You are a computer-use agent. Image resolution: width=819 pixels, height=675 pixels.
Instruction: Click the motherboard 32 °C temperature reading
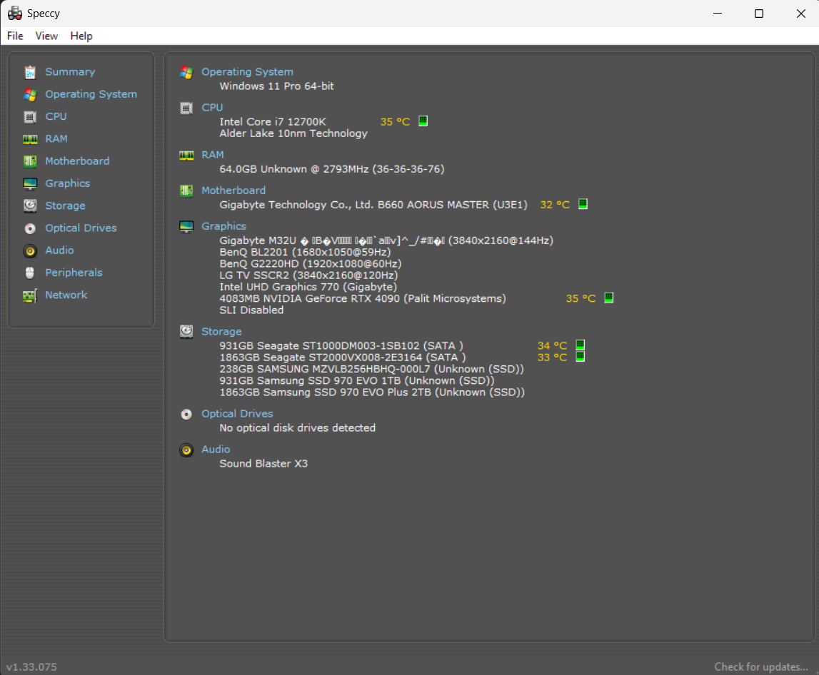click(x=555, y=205)
